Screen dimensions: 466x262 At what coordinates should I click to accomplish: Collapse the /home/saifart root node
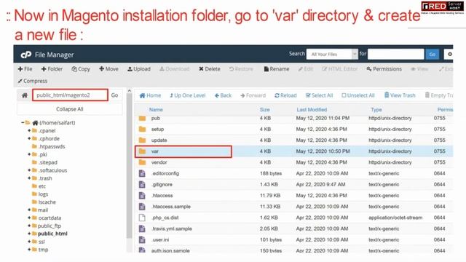click(23, 122)
